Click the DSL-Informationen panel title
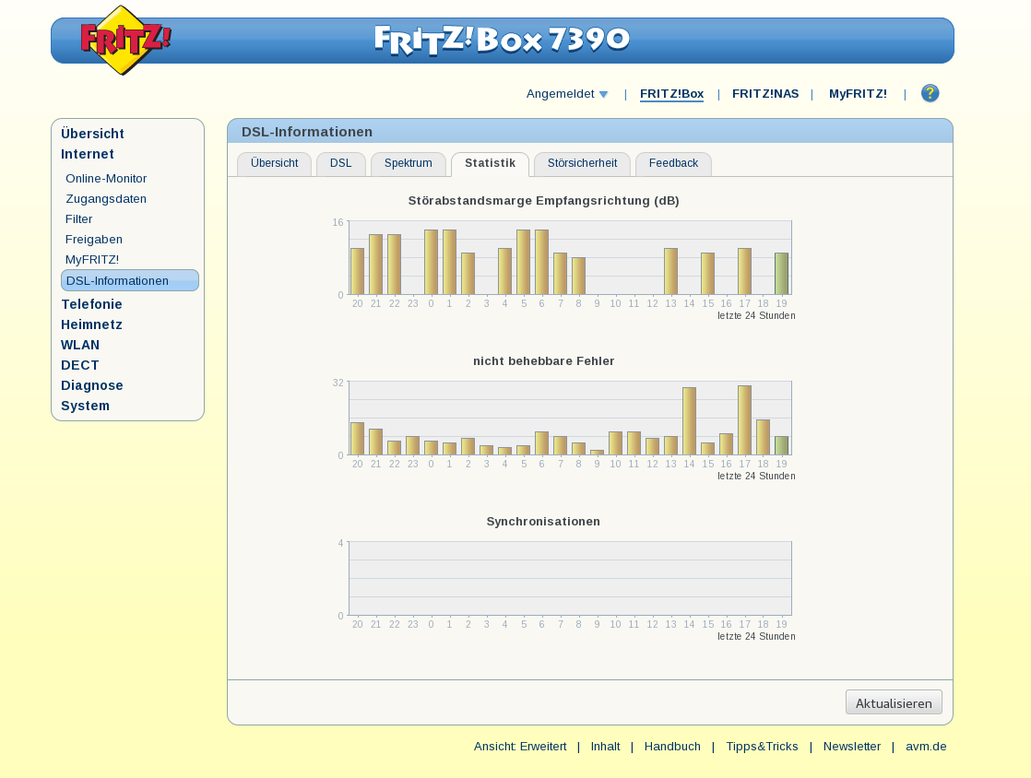 click(x=307, y=132)
